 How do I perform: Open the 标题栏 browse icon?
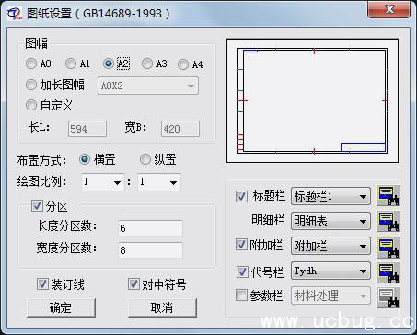pos(388,196)
